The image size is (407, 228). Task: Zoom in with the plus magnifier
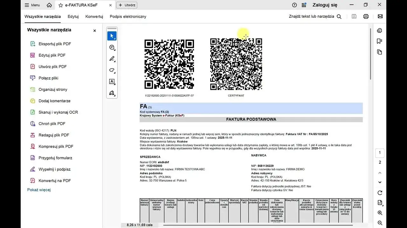click(x=380, y=213)
